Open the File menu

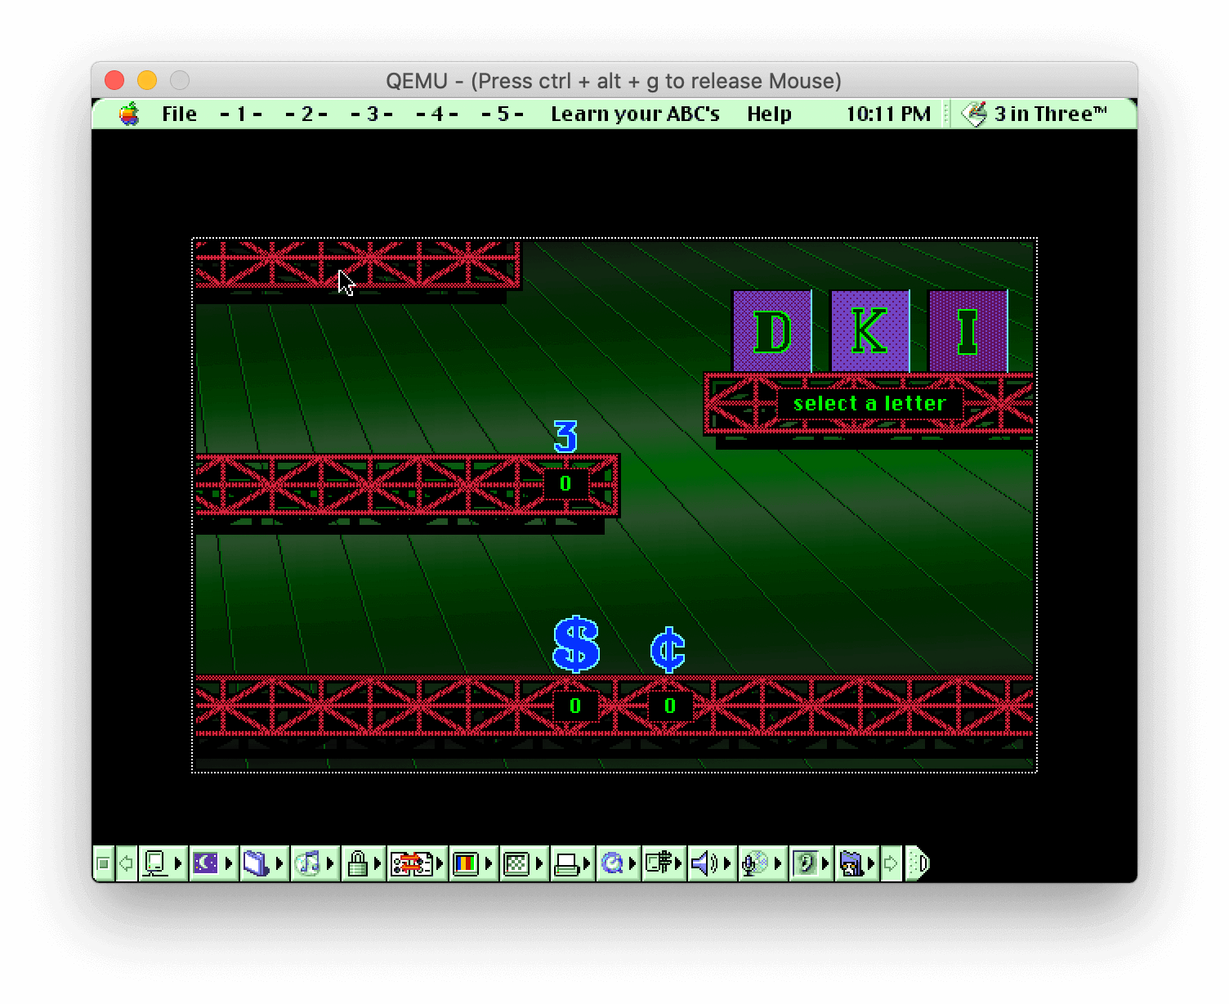tap(179, 114)
